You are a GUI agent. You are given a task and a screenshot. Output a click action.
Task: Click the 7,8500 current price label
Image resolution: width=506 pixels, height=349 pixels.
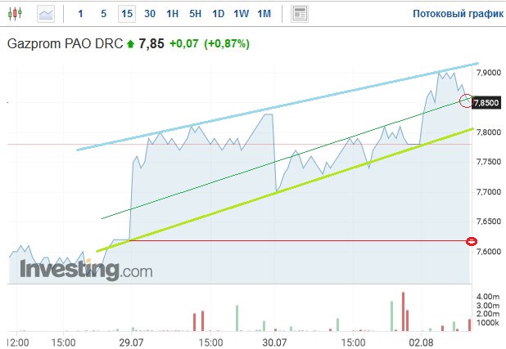[x=486, y=103]
